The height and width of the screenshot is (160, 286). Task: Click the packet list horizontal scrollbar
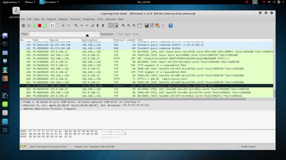133,99
